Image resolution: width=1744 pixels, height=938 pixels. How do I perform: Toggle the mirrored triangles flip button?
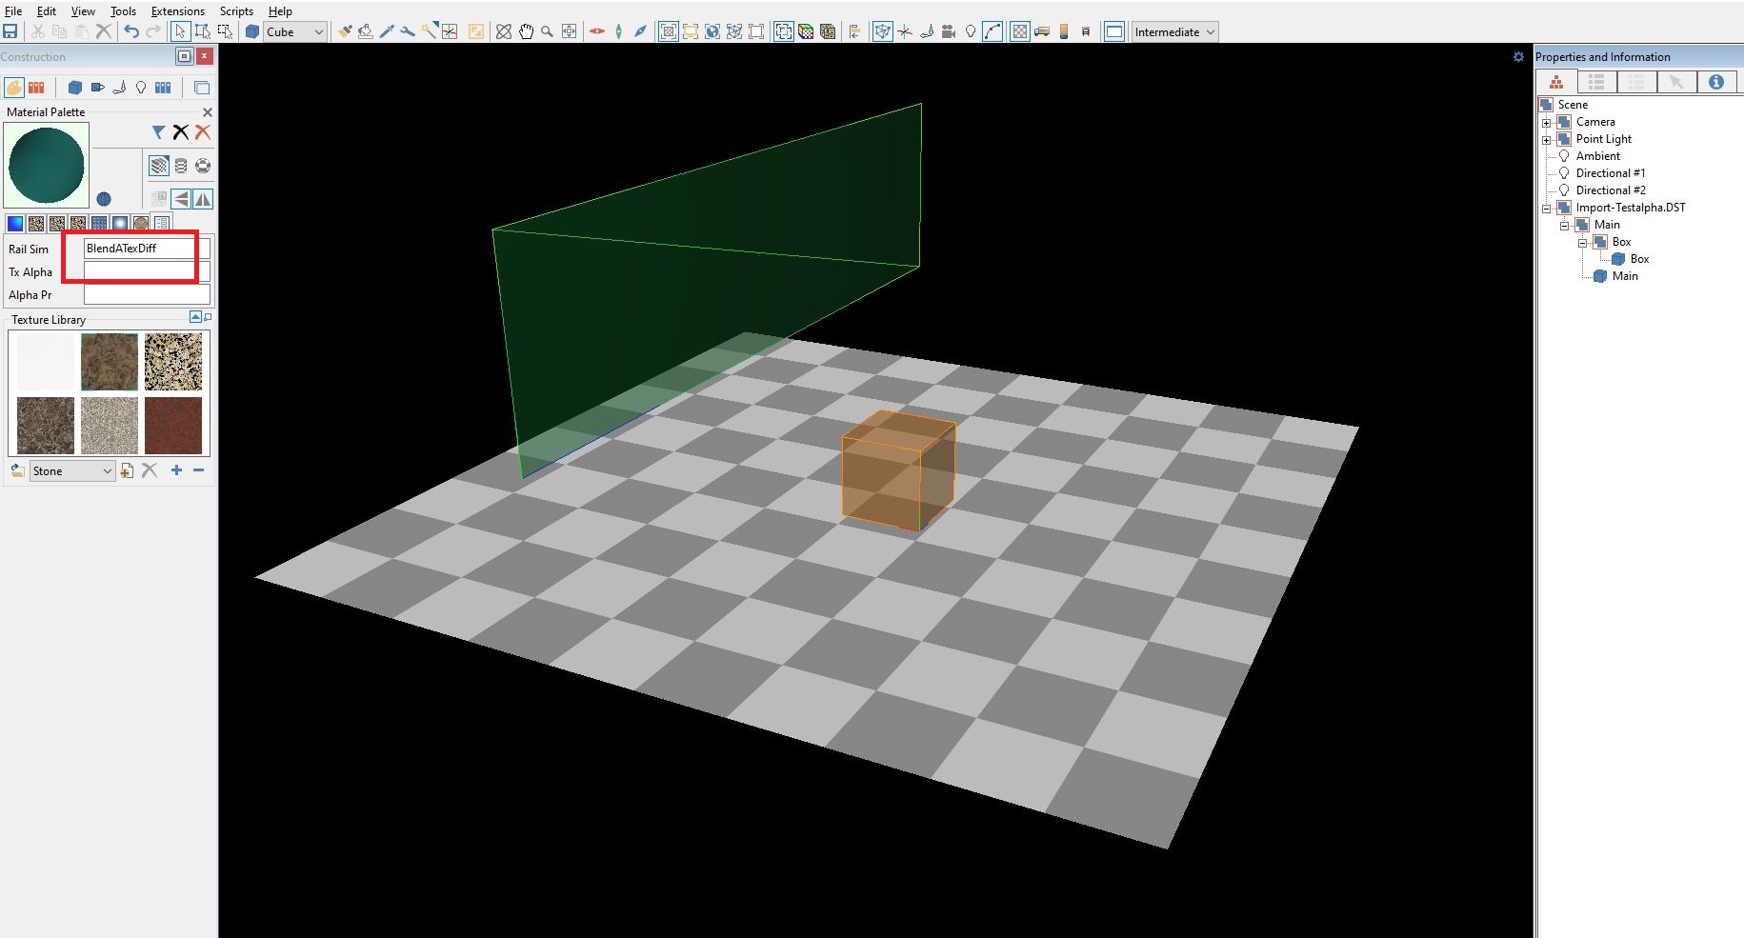(203, 199)
